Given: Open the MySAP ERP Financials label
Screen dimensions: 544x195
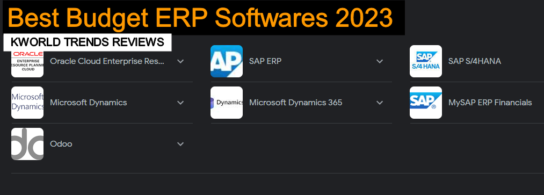Looking at the screenshot, I should coord(490,103).
